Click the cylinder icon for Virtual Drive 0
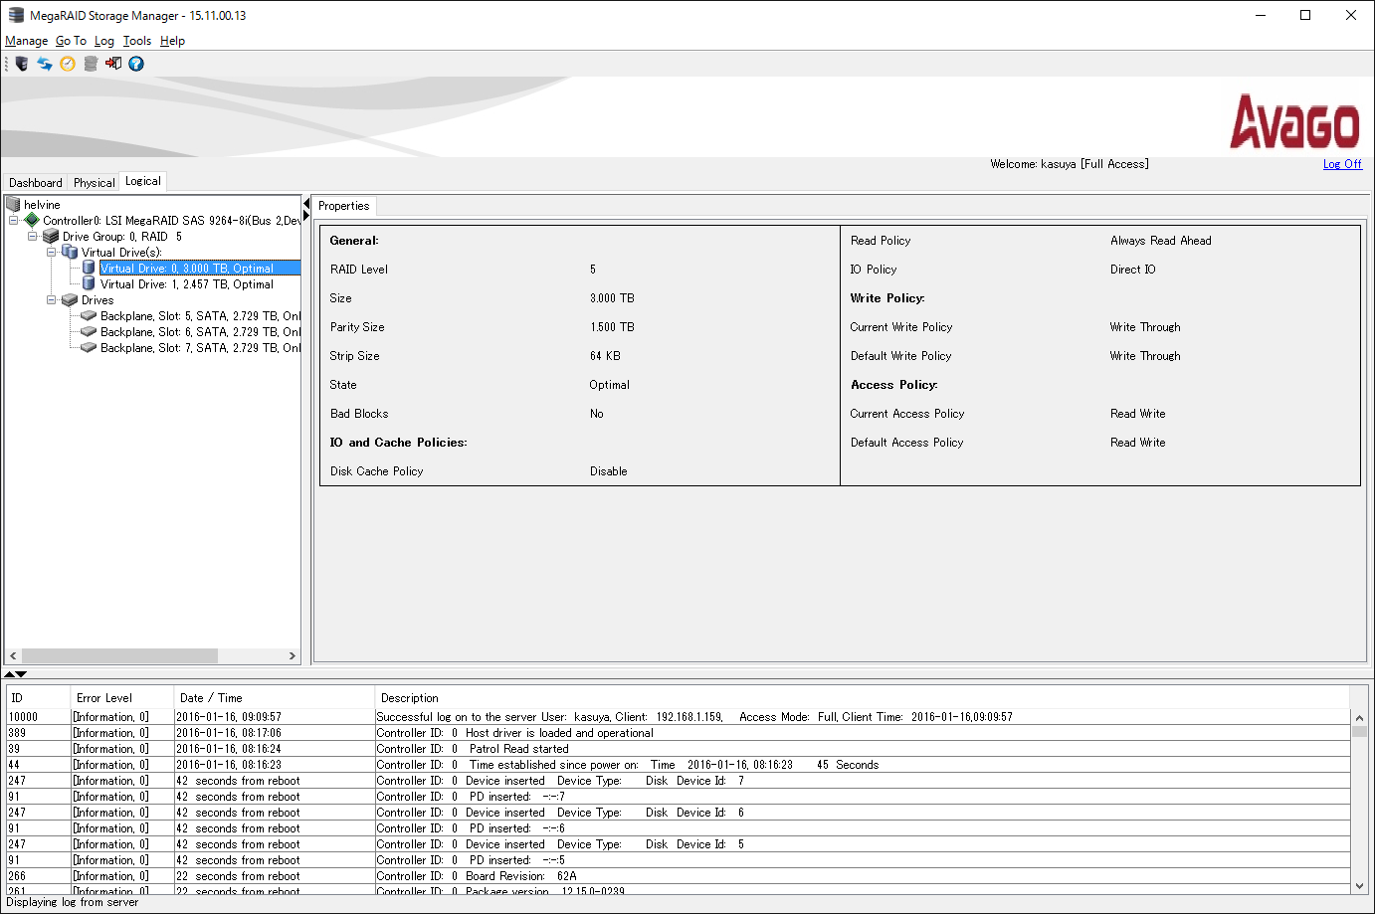 pos(89,268)
